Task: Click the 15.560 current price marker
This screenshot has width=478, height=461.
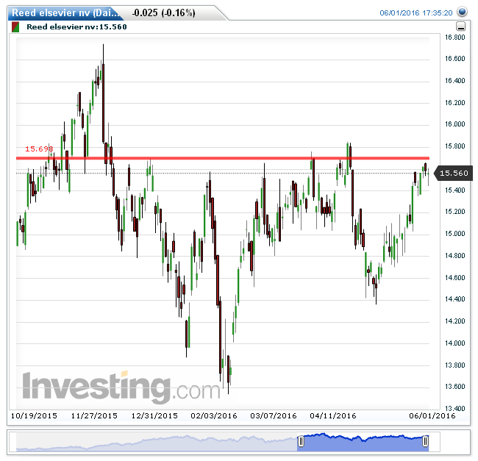Action: pos(454,173)
